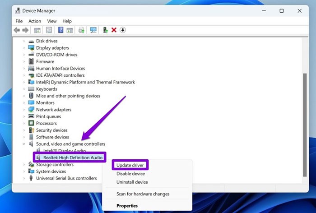
Task: Expand the Disk drives category
Action: [24, 41]
